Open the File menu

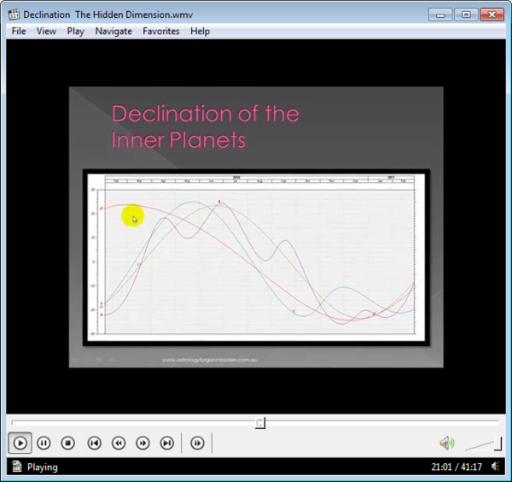19,31
